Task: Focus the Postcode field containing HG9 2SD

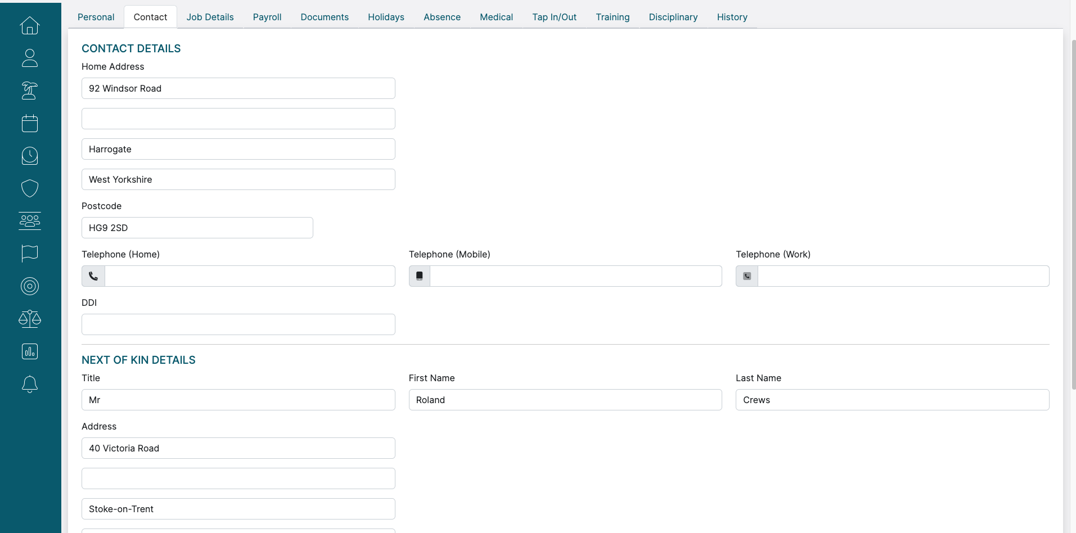Action: click(x=197, y=228)
